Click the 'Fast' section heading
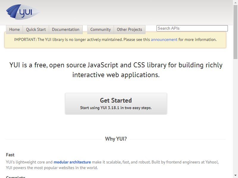The image size is (238, 178). pyautogui.click(x=10, y=155)
